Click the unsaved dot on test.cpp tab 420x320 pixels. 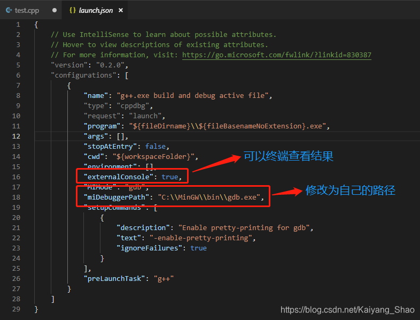(55, 10)
